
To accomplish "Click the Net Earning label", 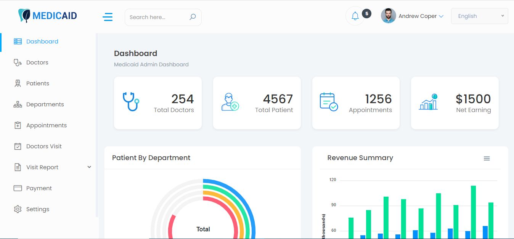I will coord(474,110).
